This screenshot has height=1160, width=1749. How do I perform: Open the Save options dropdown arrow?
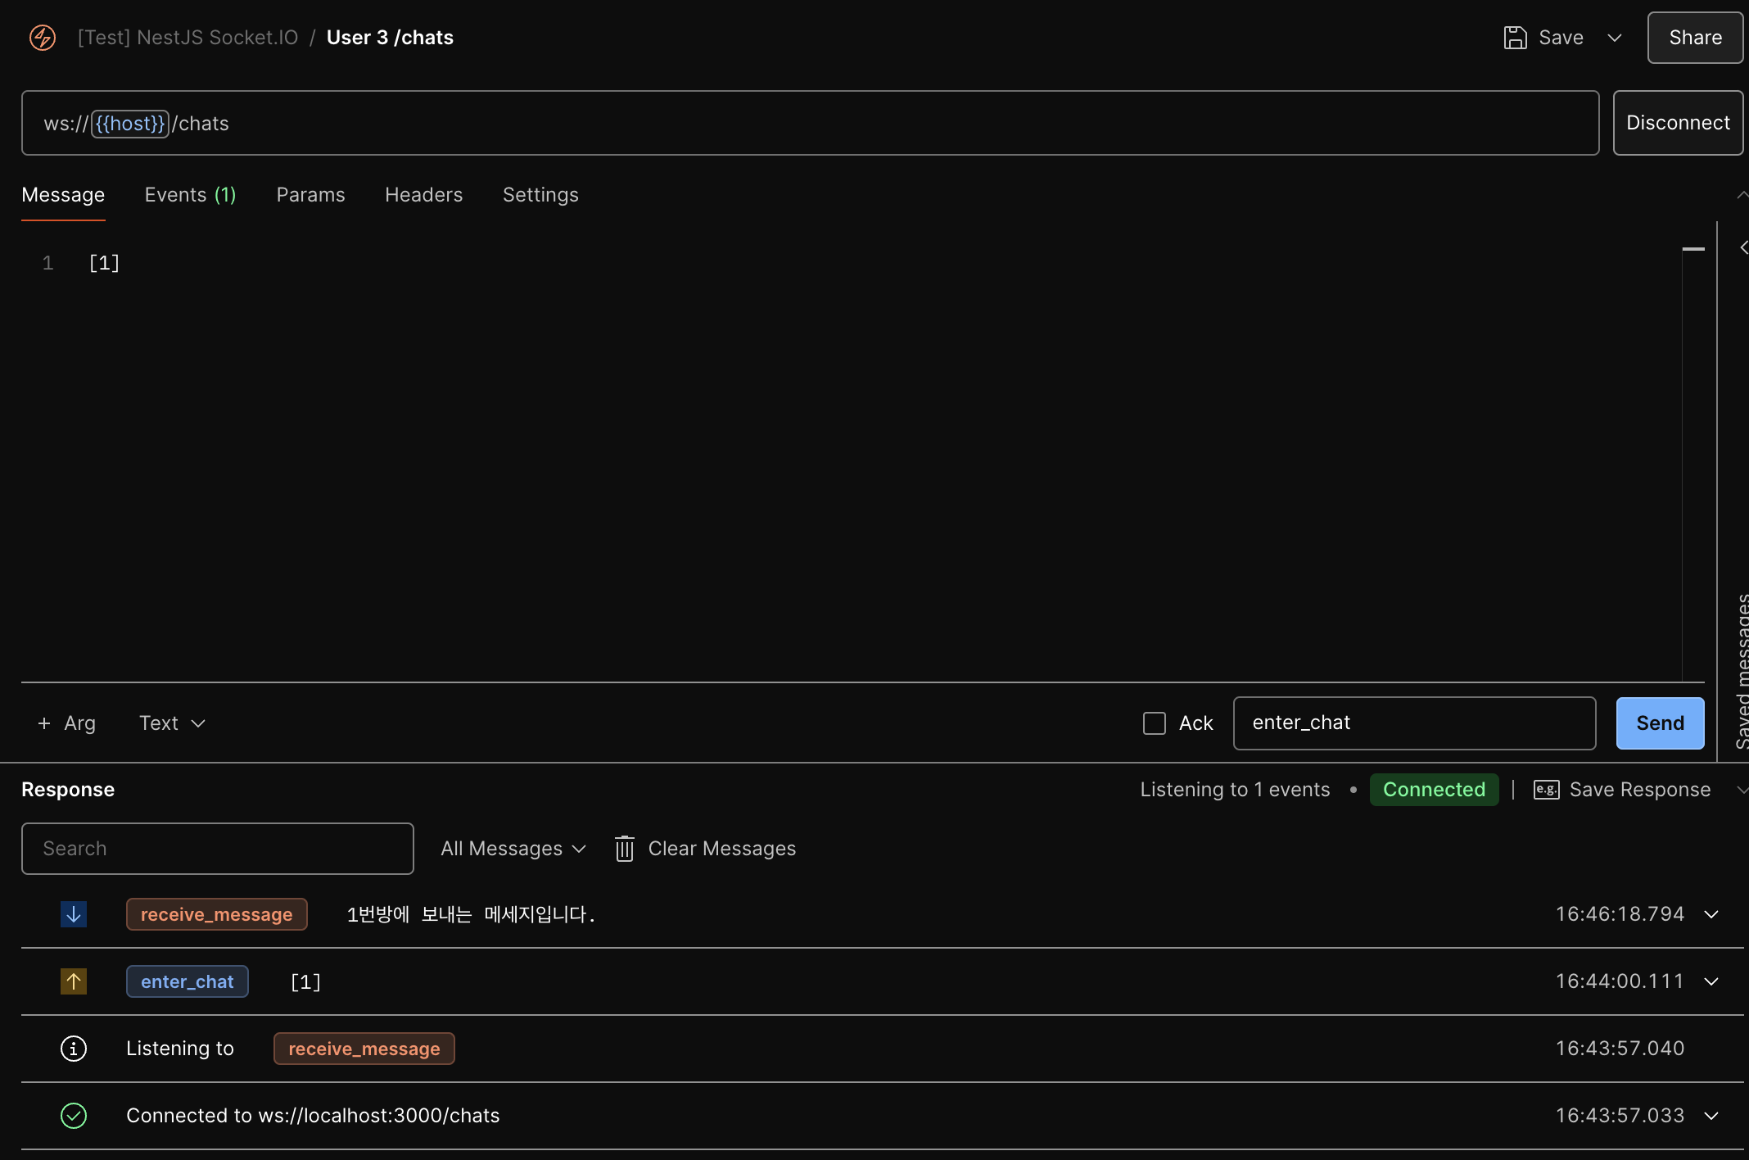tap(1615, 38)
